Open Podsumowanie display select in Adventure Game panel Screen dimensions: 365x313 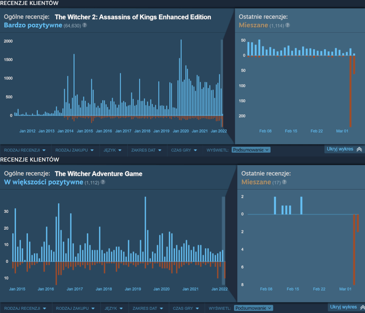pyautogui.click(x=253, y=308)
